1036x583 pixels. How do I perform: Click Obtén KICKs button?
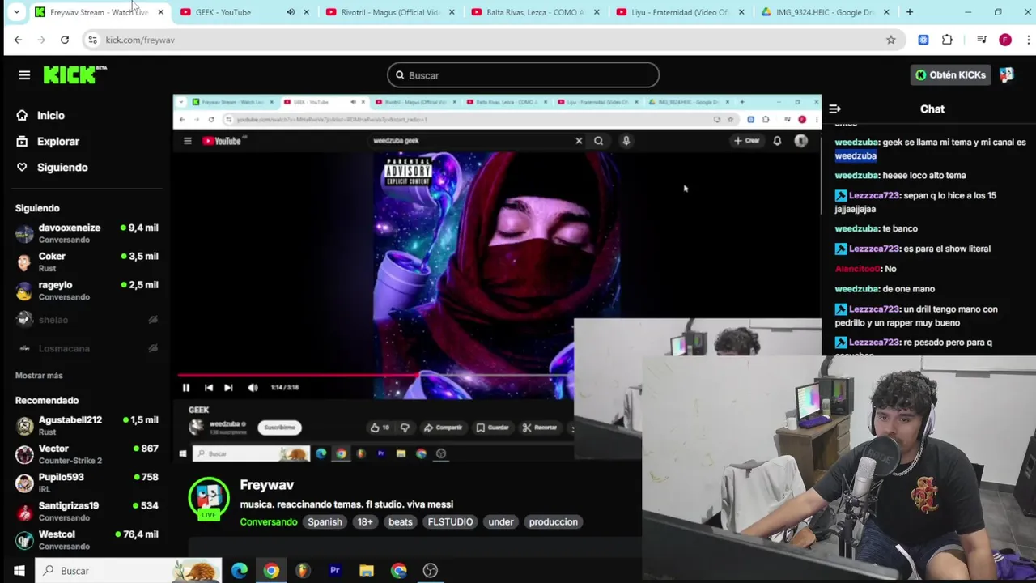[x=950, y=74]
